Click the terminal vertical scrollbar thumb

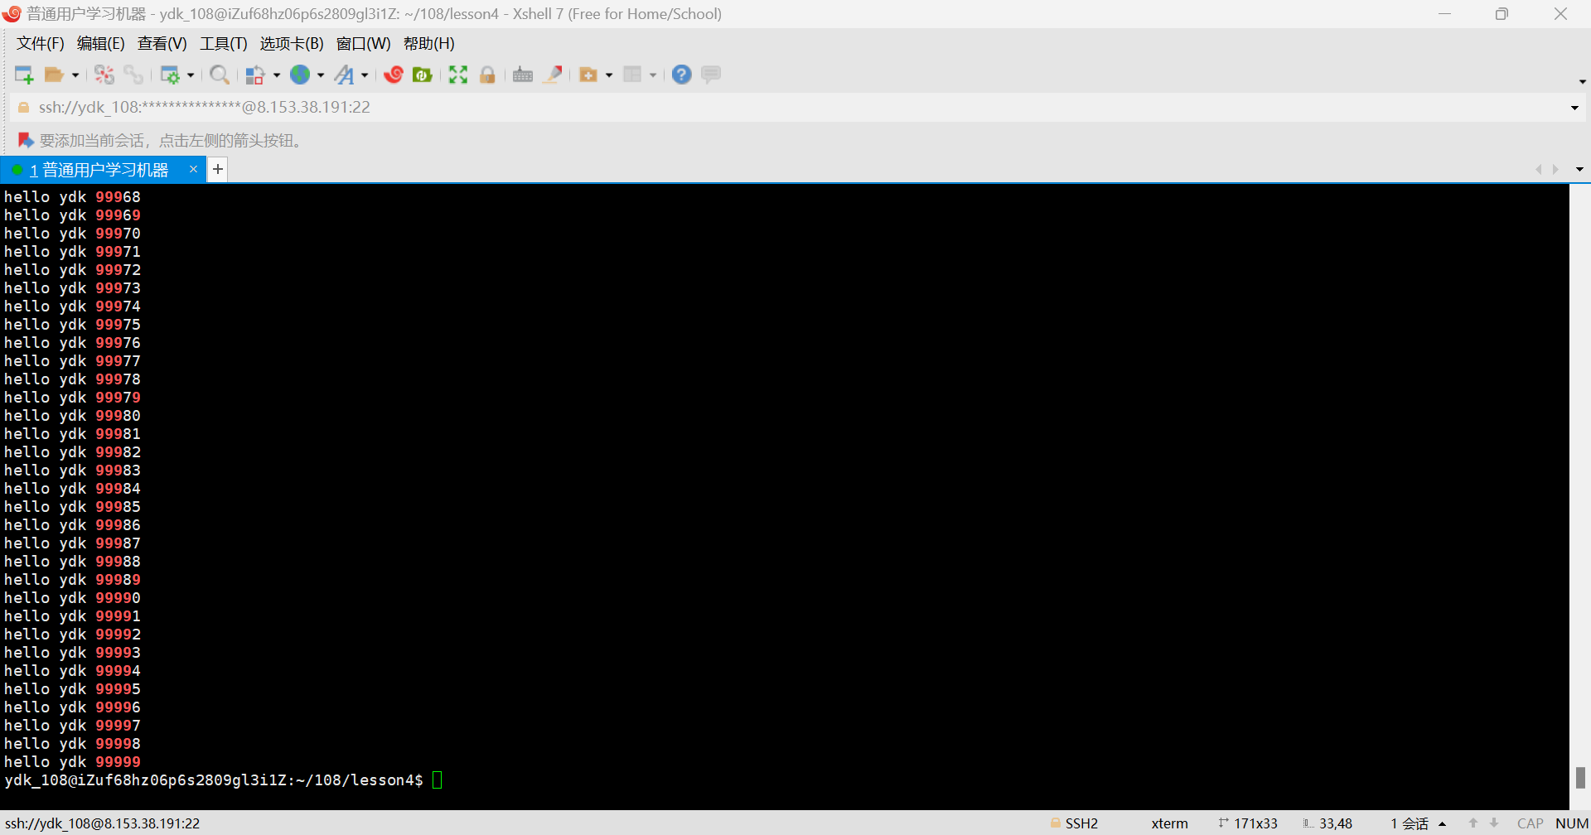pyautogui.click(x=1580, y=778)
